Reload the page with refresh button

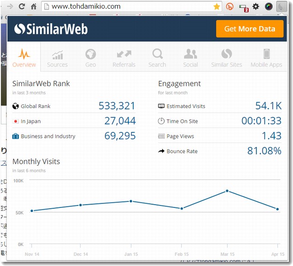[22, 6]
